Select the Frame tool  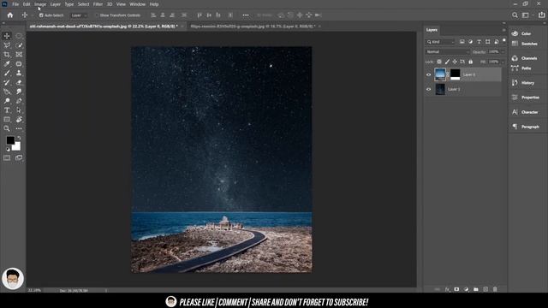(19, 55)
